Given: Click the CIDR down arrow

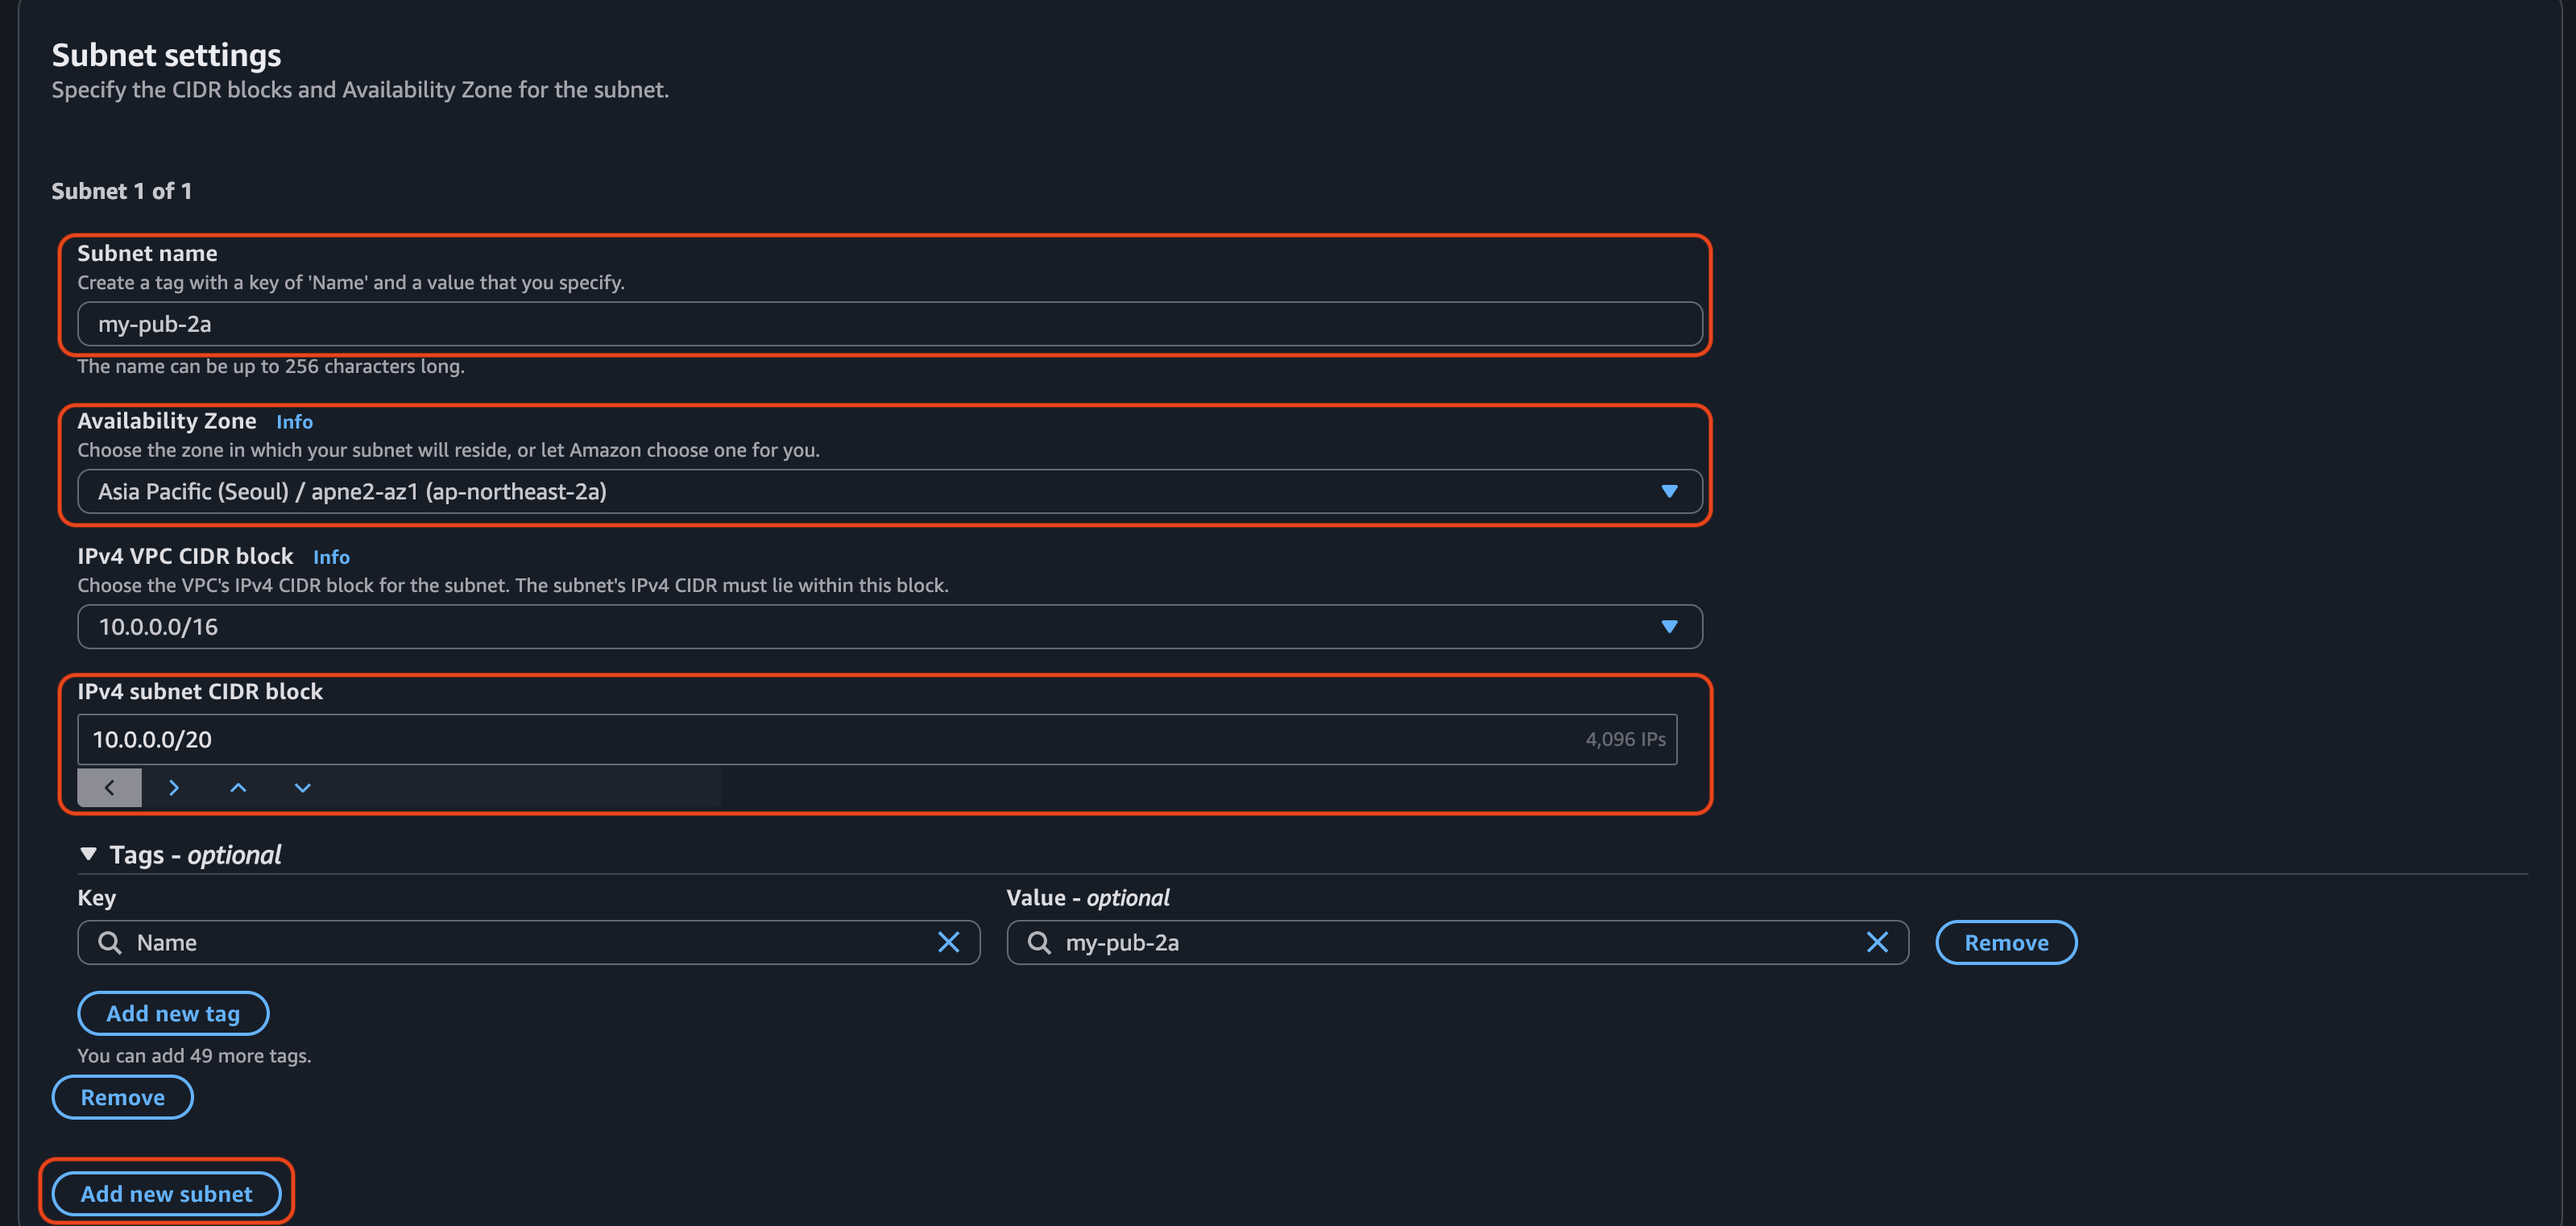Looking at the screenshot, I should 302,787.
